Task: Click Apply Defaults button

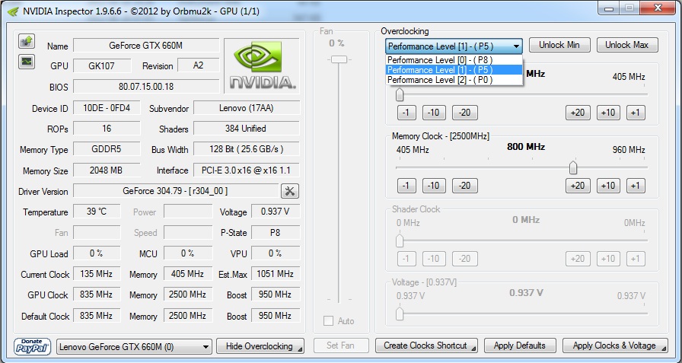Action: (x=520, y=345)
